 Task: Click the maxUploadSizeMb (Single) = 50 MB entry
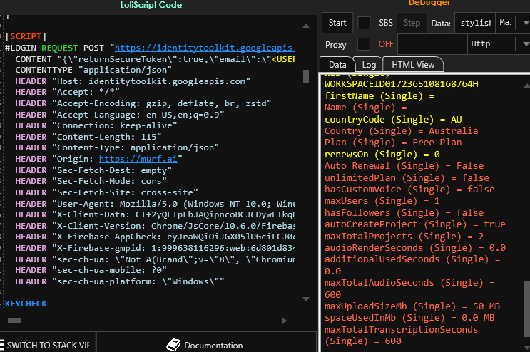(412, 306)
